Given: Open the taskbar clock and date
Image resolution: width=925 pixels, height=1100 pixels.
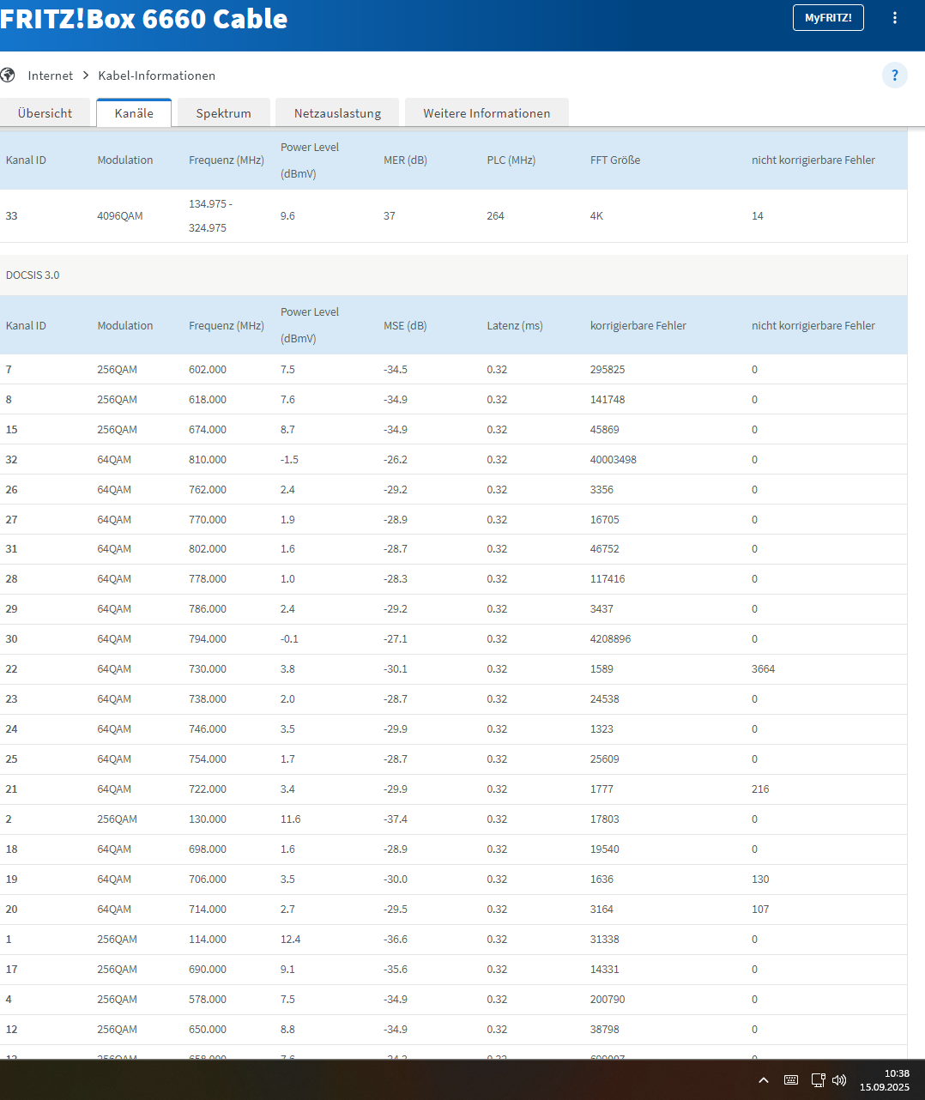Looking at the screenshot, I should [x=885, y=1080].
